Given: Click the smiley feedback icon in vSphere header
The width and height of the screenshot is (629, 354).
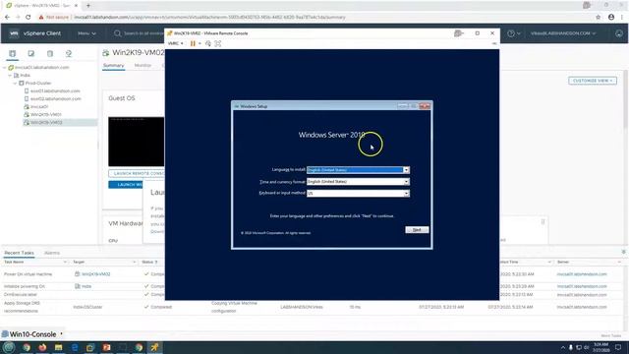Looking at the screenshot, I should point(619,33).
